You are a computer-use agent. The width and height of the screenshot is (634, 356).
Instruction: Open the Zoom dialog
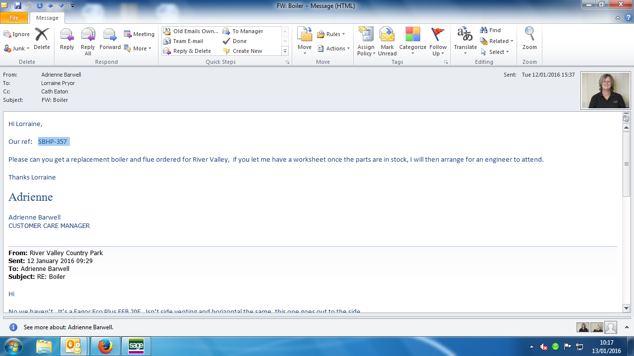tap(529, 40)
